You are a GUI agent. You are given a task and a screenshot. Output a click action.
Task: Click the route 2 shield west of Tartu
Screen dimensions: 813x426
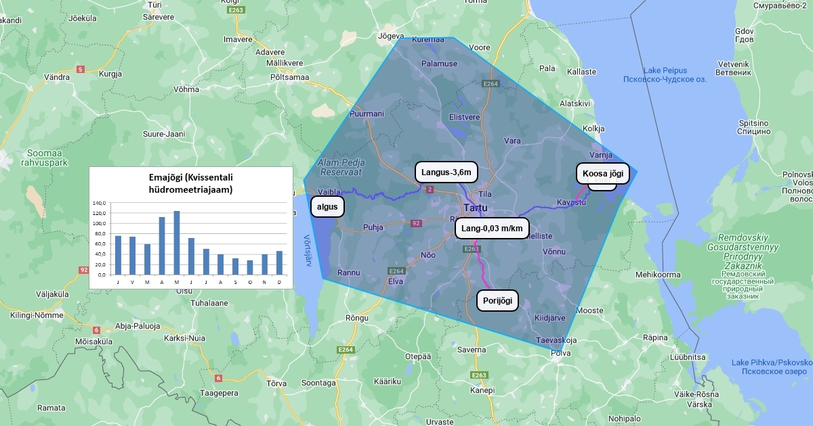click(x=430, y=190)
